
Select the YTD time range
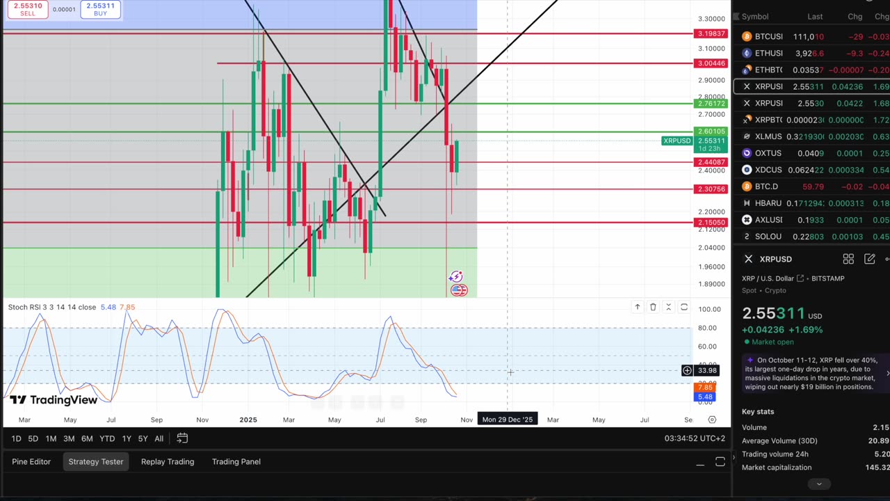(x=107, y=438)
